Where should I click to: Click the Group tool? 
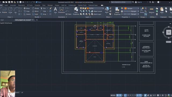coord(142,10)
